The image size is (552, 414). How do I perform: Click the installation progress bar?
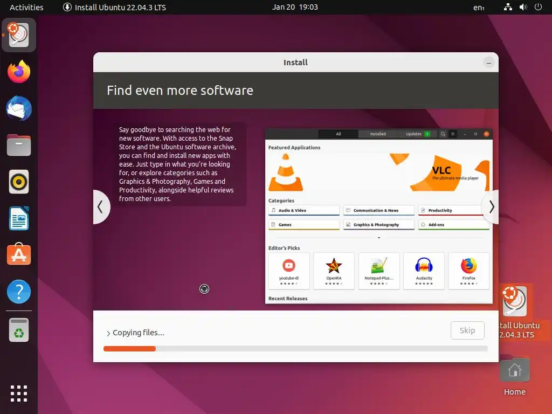click(x=295, y=349)
